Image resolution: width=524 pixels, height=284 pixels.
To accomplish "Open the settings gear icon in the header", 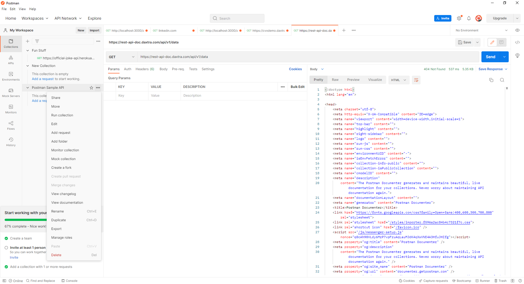I will click(x=459, y=18).
